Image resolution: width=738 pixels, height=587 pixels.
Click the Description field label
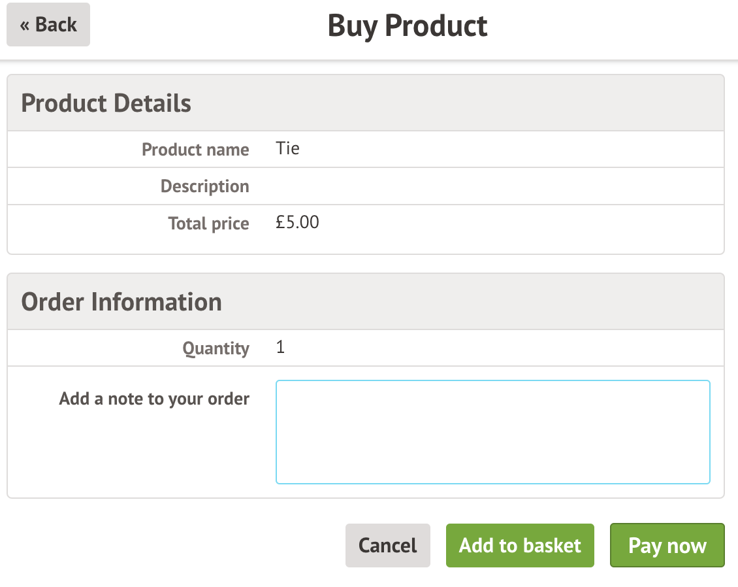(x=204, y=186)
